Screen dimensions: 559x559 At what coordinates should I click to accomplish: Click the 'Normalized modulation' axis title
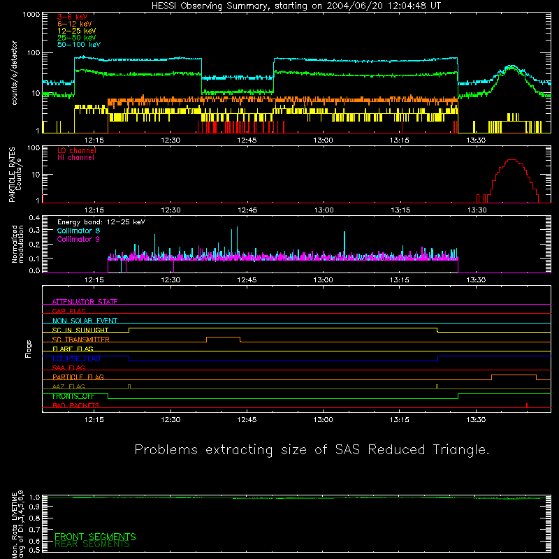[17, 244]
